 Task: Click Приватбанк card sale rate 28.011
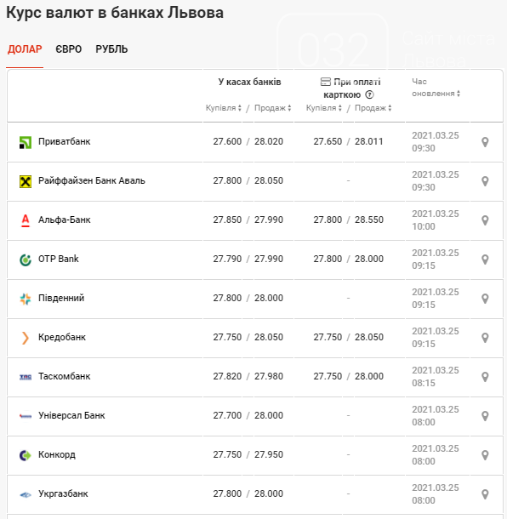369,142
